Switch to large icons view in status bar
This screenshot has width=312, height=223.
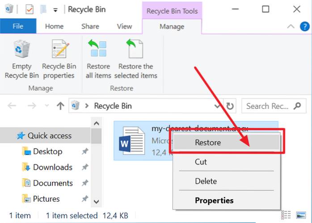(300, 215)
